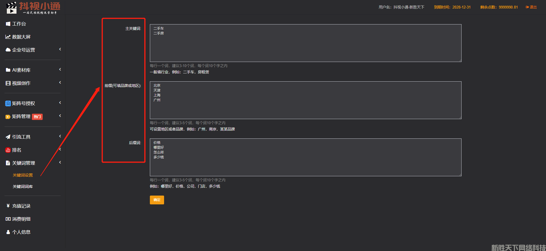The width and height of the screenshot is (546, 251).
Task: Click the 用户名 抖视小通-新胜天下 text
Action: [x=401, y=7]
